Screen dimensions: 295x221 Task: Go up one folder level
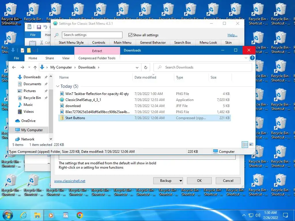35,67
